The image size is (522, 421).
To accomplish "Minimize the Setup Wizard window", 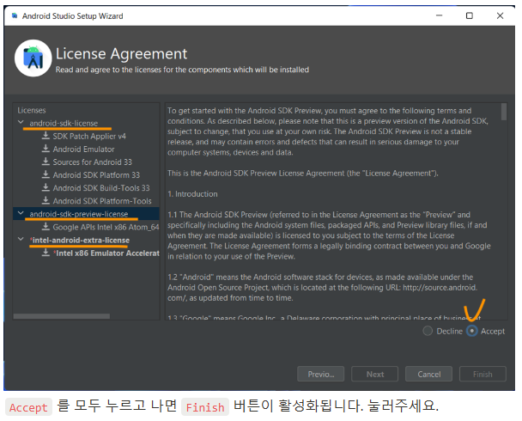I will tap(439, 15).
